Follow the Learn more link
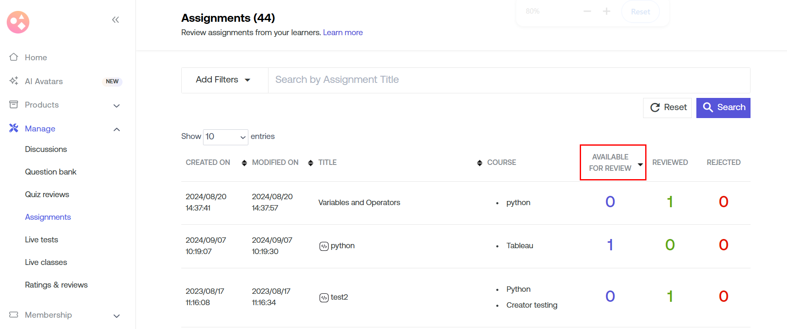The width and height of the screenshot is (787, 329). pyautogui.click(x=343, y=33)
